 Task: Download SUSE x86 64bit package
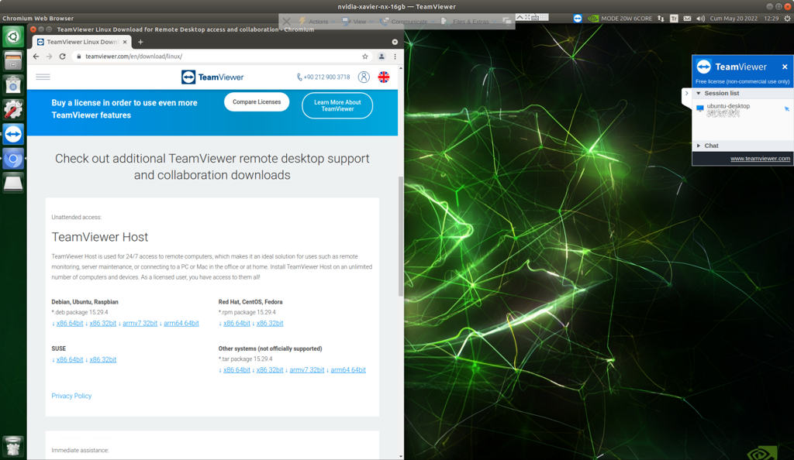(70, 359)
